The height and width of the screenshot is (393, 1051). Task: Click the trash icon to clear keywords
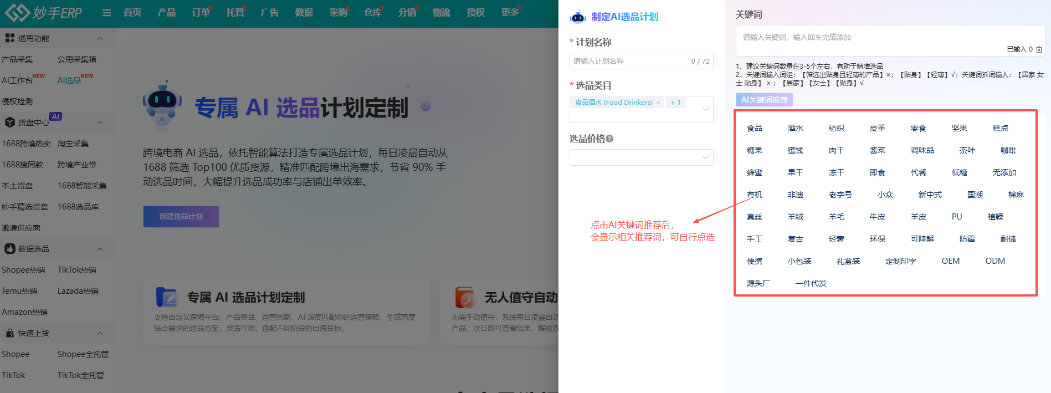tap(1039, 49)
